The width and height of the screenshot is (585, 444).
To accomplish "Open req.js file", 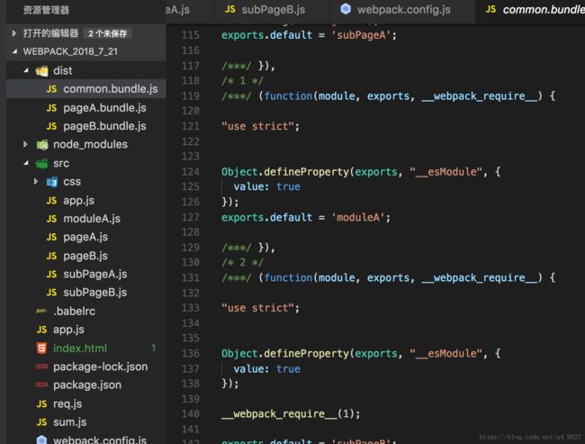I will coord(67,403).
